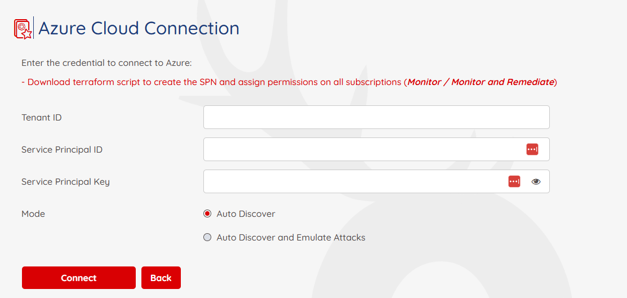Screen dimensions: 627x298
Task: Focus the Service Principal Key field
Action: pos(376,181)
